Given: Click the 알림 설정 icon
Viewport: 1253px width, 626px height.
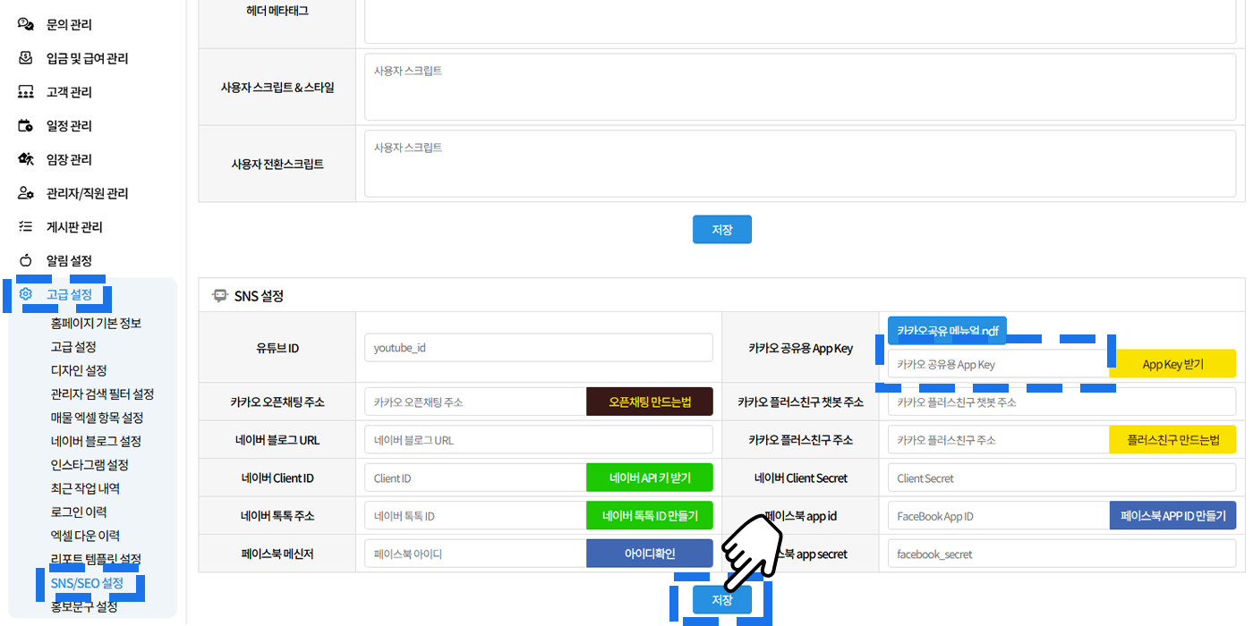Looking at the screenshot, I should point(26,261).
